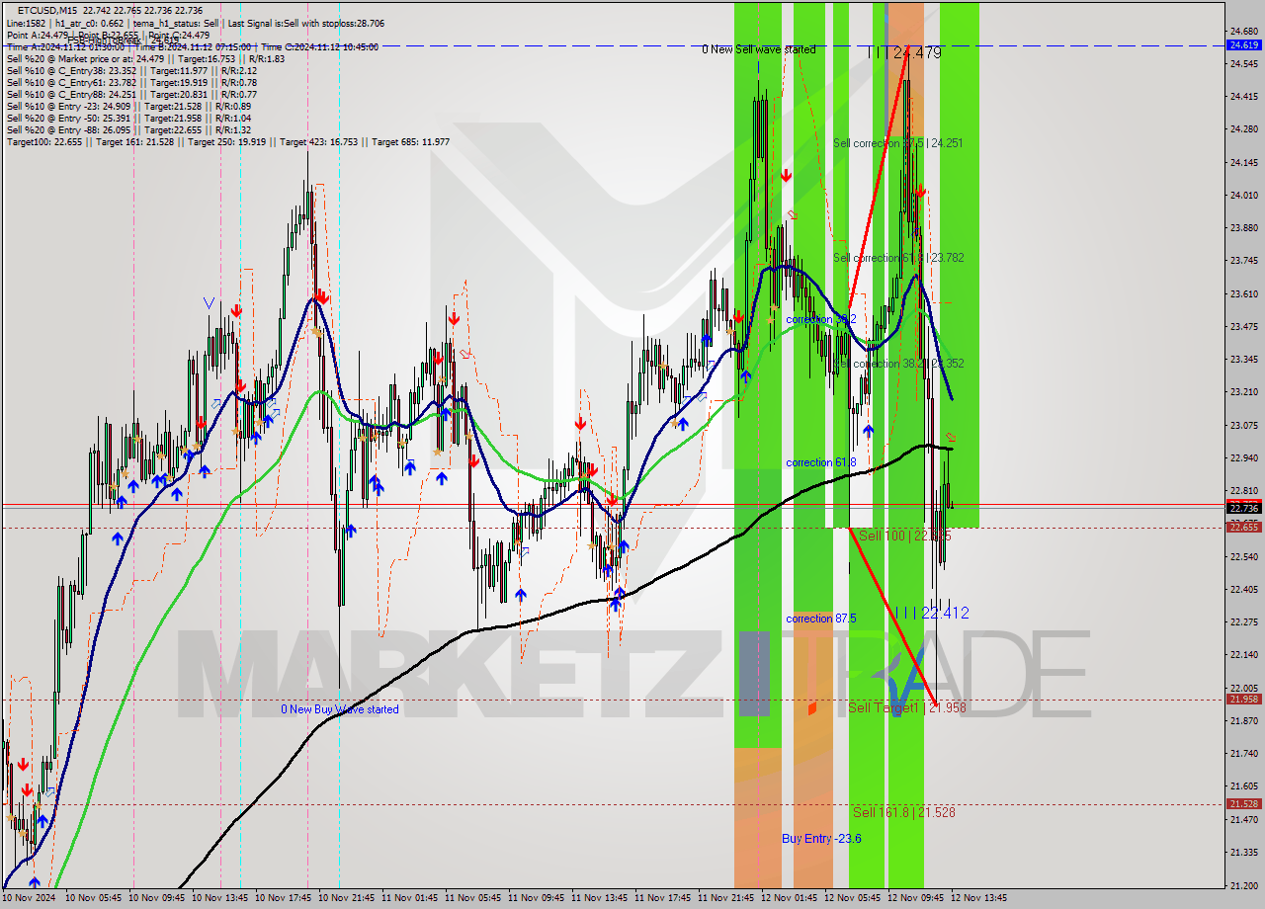Click the 'Sell %20 @ Entry -88: 26.095' line
The image size is (1265, 909).
[128, 129]
